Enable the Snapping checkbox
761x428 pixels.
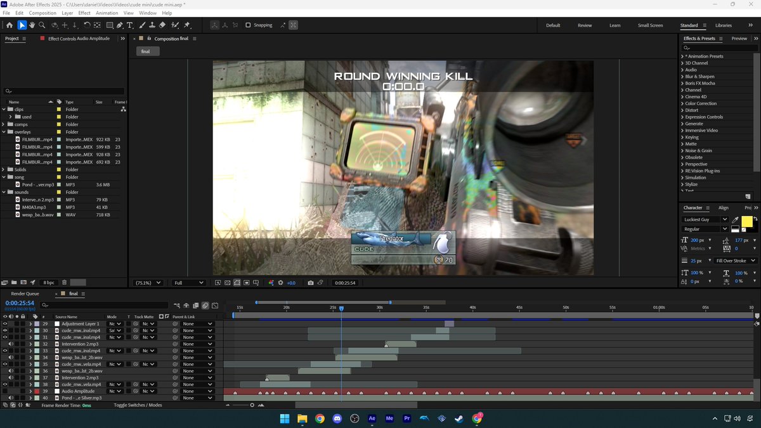pos(248,25)
